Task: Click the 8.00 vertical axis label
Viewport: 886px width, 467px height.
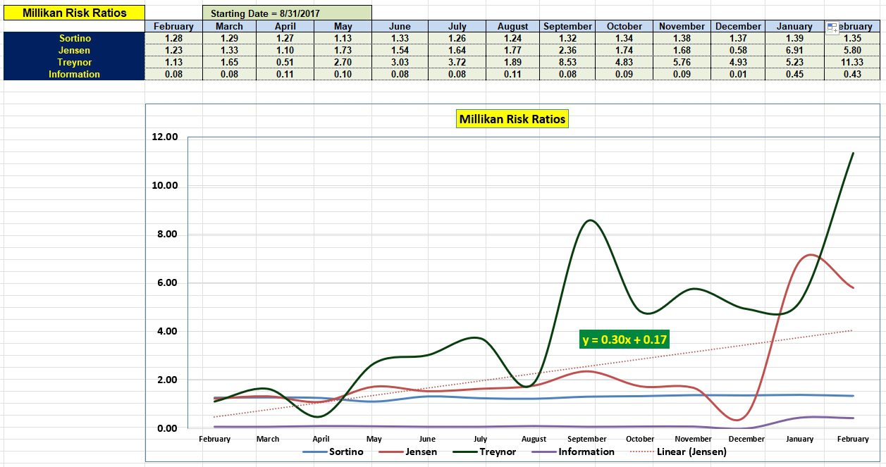Action: point(167,235)
